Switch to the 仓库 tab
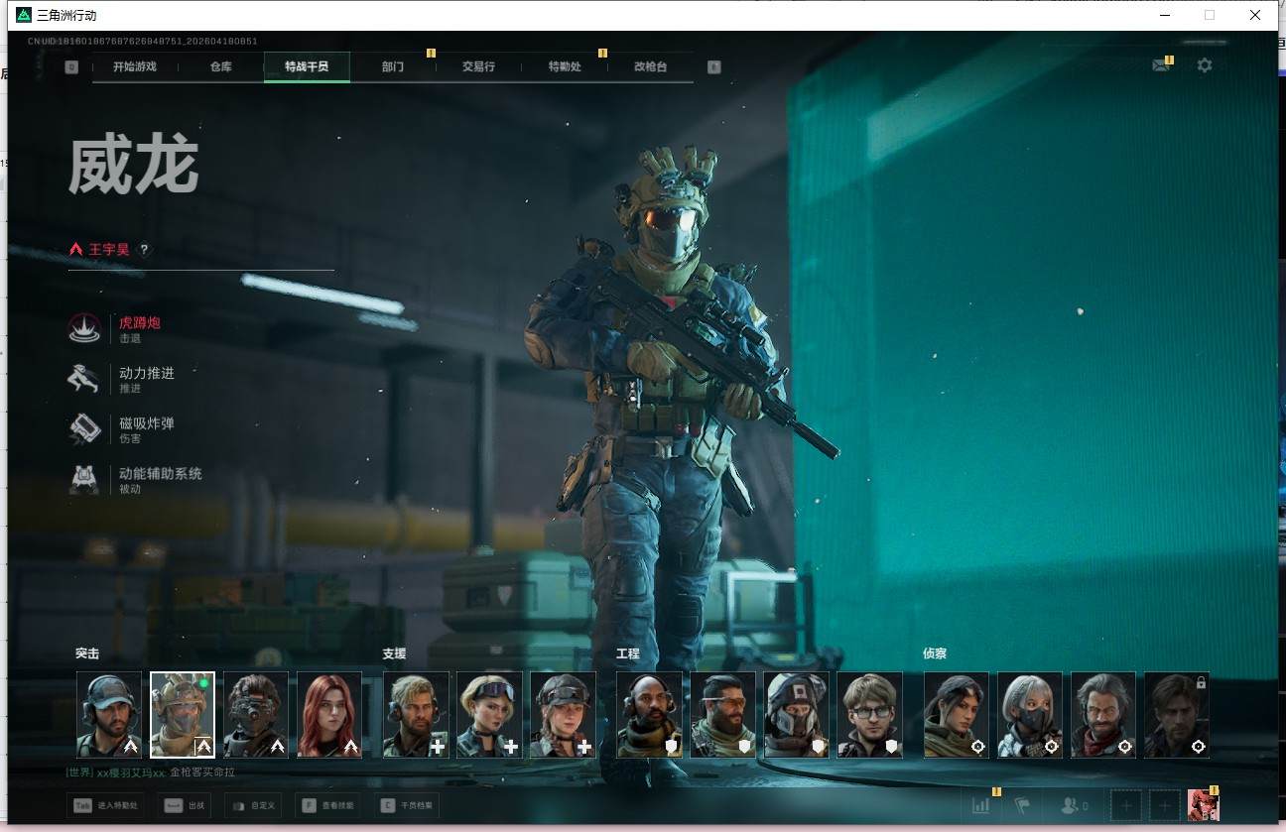 coord(220,66)
